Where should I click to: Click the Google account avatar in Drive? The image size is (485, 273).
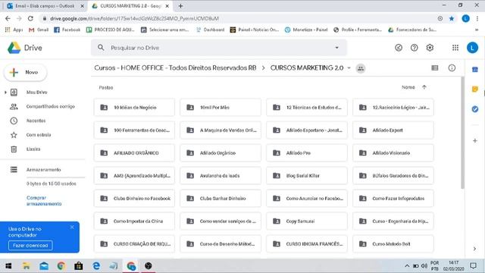pos(472,48)
